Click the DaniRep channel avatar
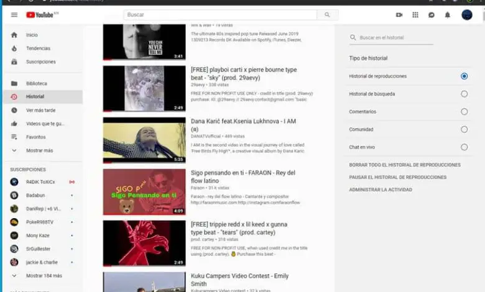Screen dimensions: 485x292 click(14, 209)
